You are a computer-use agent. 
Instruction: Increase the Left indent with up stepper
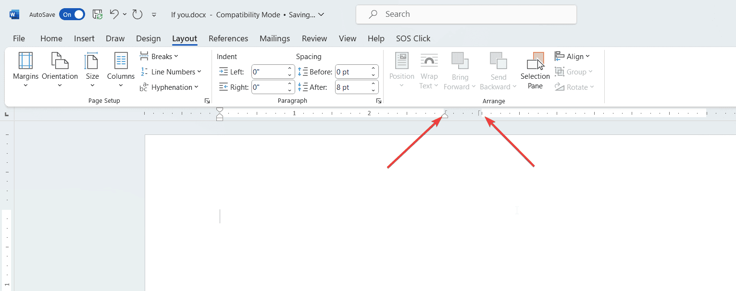pyautogui.click(x=289, y=69)
